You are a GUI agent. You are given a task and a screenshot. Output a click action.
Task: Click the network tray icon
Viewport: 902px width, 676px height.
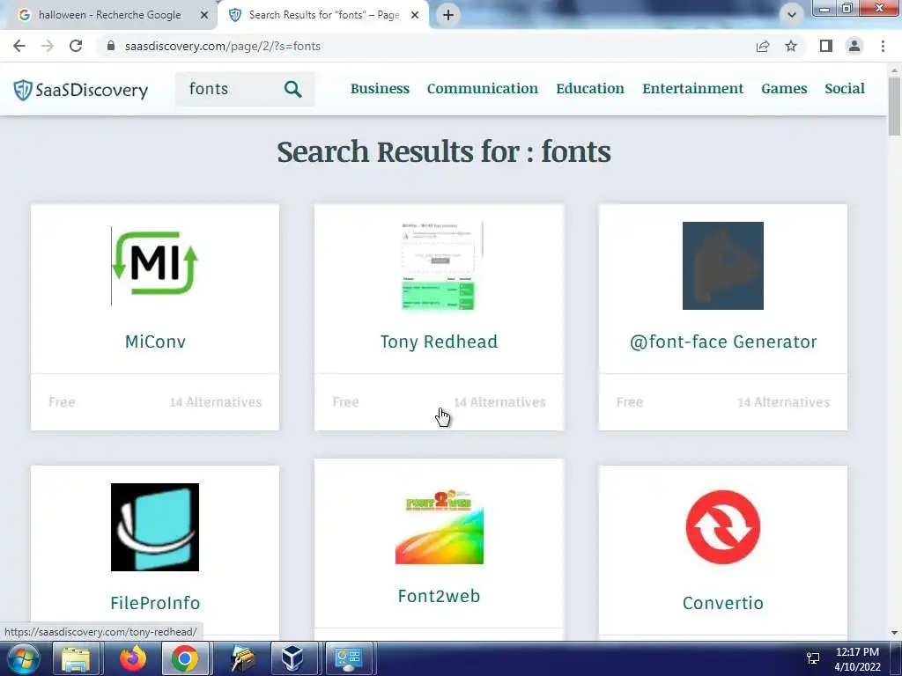point(813,658)
